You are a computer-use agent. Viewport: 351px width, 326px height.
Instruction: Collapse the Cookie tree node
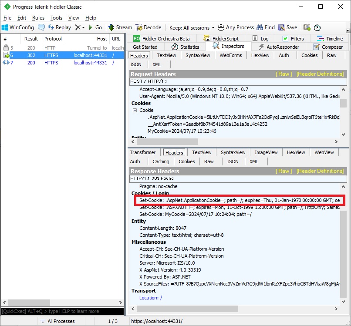(x=135, y=110)
